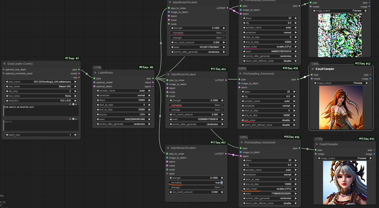Increase batch_size with its right arrow in EasyLoader
This screenshot has height=208, width=379.
[x=76, y=135]
